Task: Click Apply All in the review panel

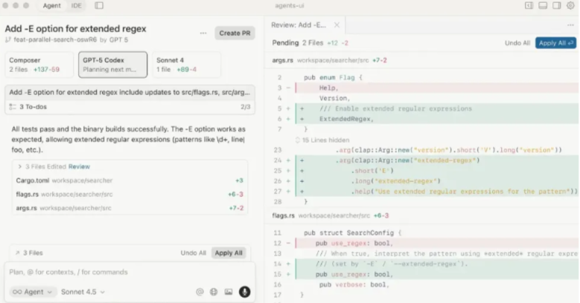Action: point(555,43)
